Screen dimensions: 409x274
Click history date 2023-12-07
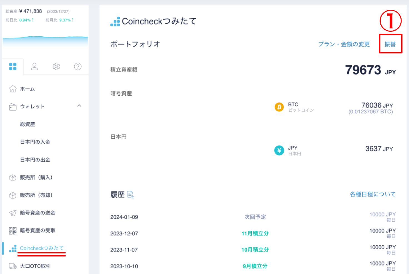coord(124,233)
